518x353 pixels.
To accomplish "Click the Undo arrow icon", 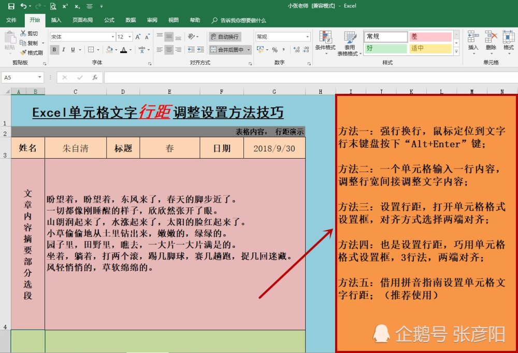I will pos(23,6).
